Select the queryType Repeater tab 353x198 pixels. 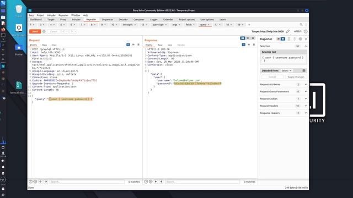158,25
